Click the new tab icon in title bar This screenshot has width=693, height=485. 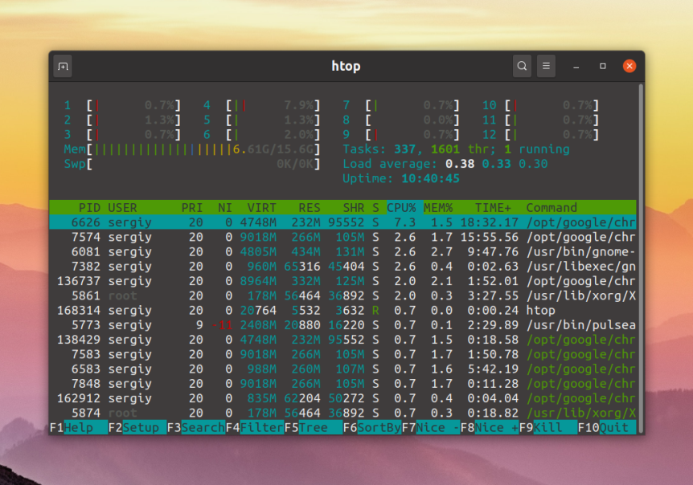coord(63,66)
